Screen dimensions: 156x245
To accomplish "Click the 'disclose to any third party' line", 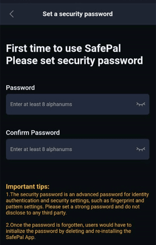I will [36, 213].
